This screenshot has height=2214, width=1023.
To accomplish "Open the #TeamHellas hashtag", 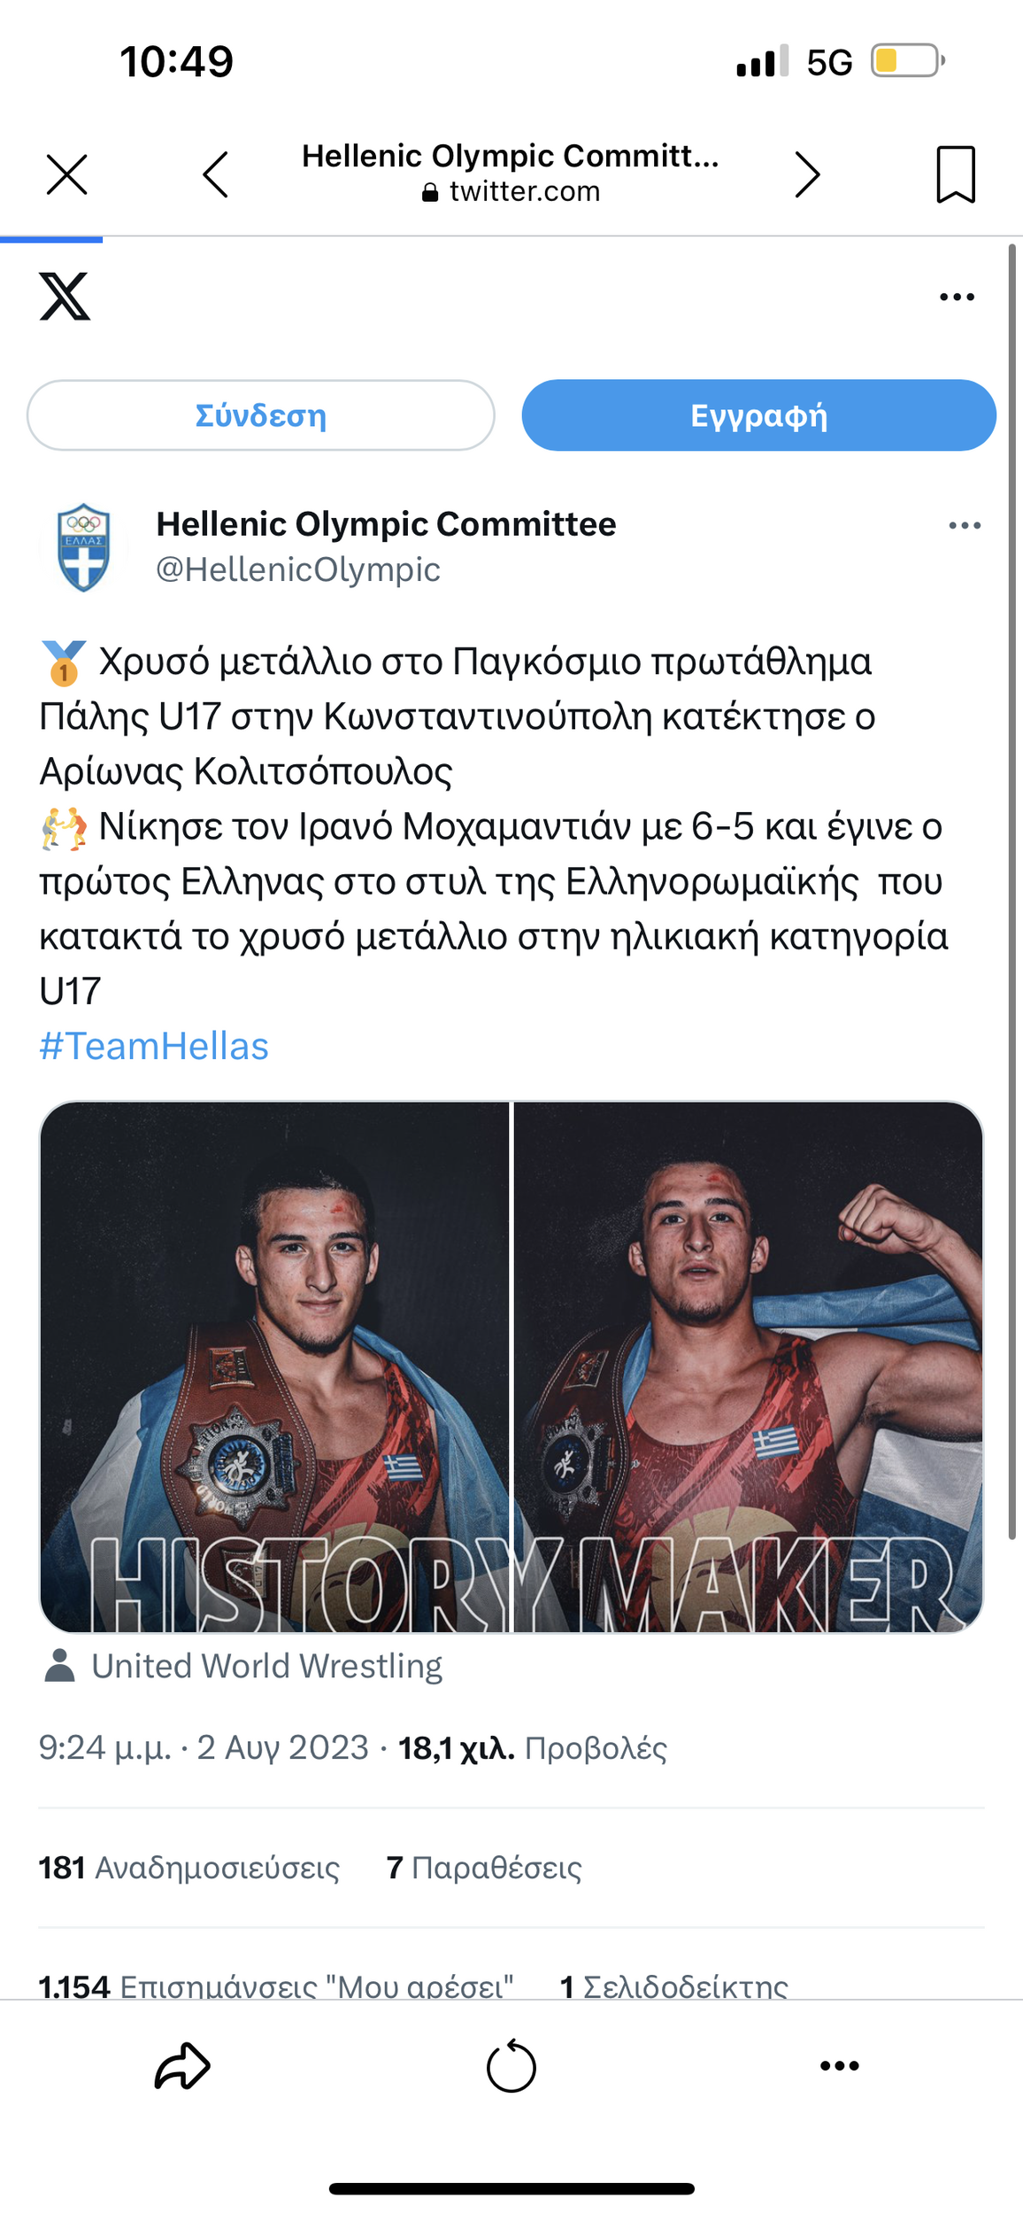I will pyautogui.click(x=154, y=1046).
